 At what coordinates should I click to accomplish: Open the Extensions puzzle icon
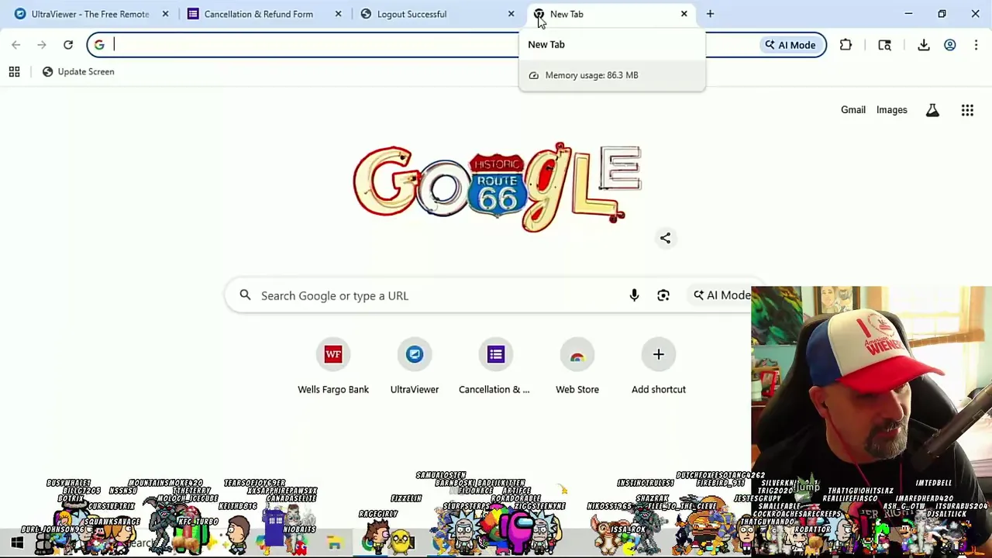pos(846,45)
